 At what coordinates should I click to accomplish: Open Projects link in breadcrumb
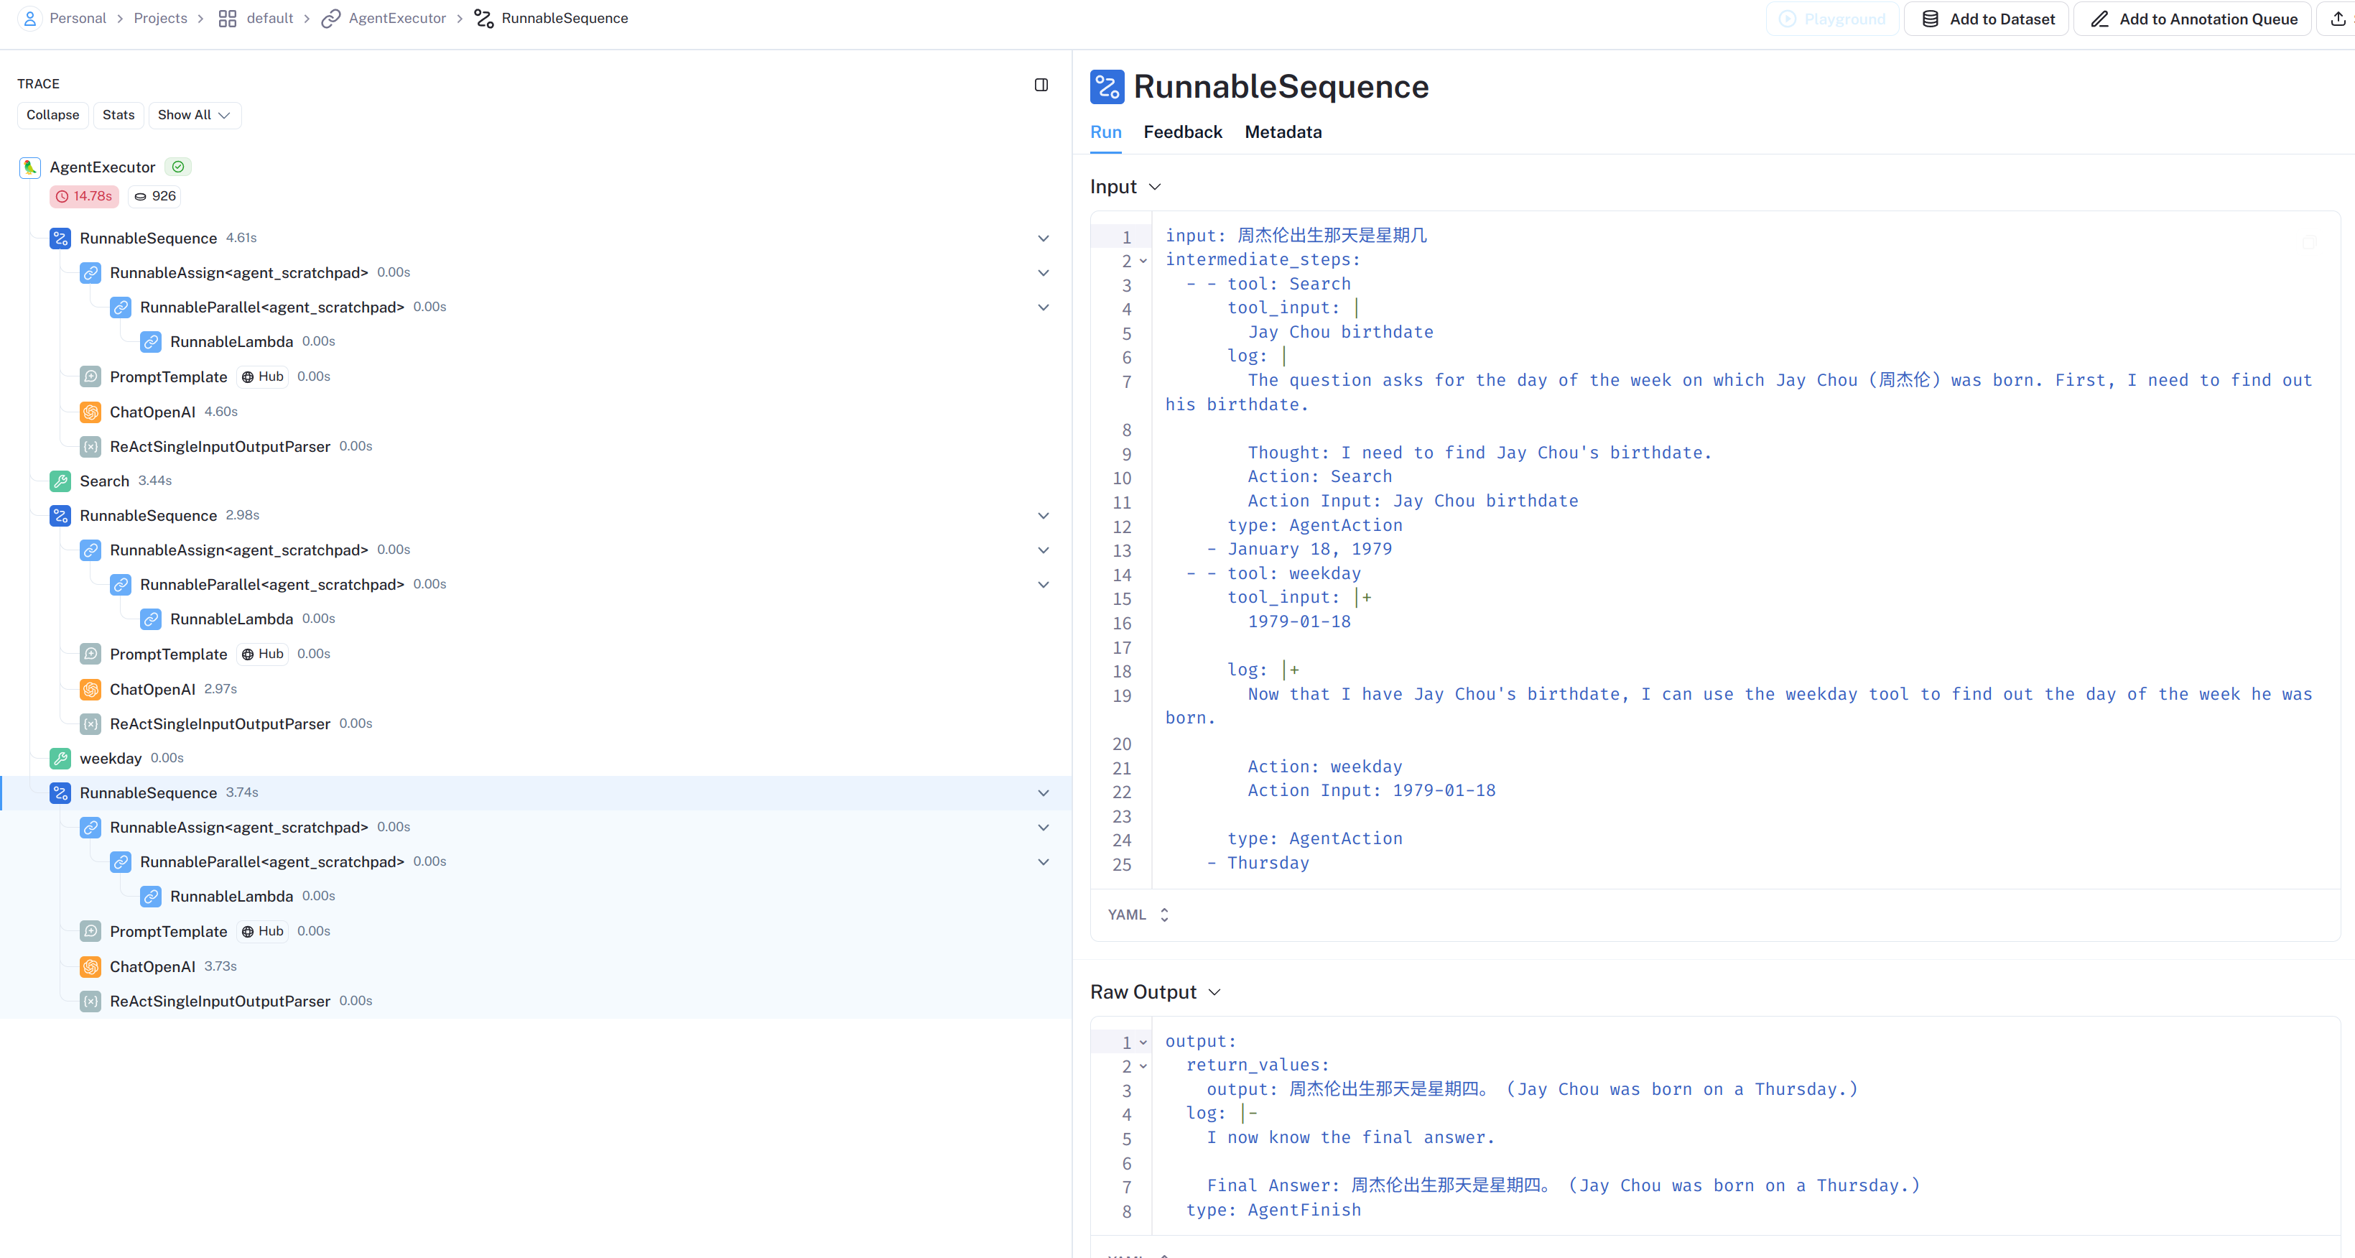click(160, 18)
